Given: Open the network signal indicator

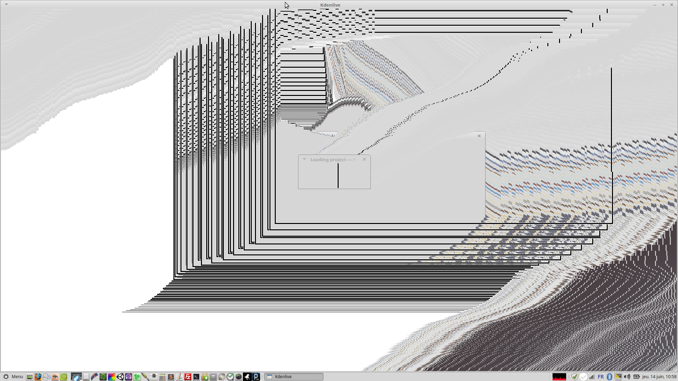Looking at the screenshot, I should click(592, 377).
